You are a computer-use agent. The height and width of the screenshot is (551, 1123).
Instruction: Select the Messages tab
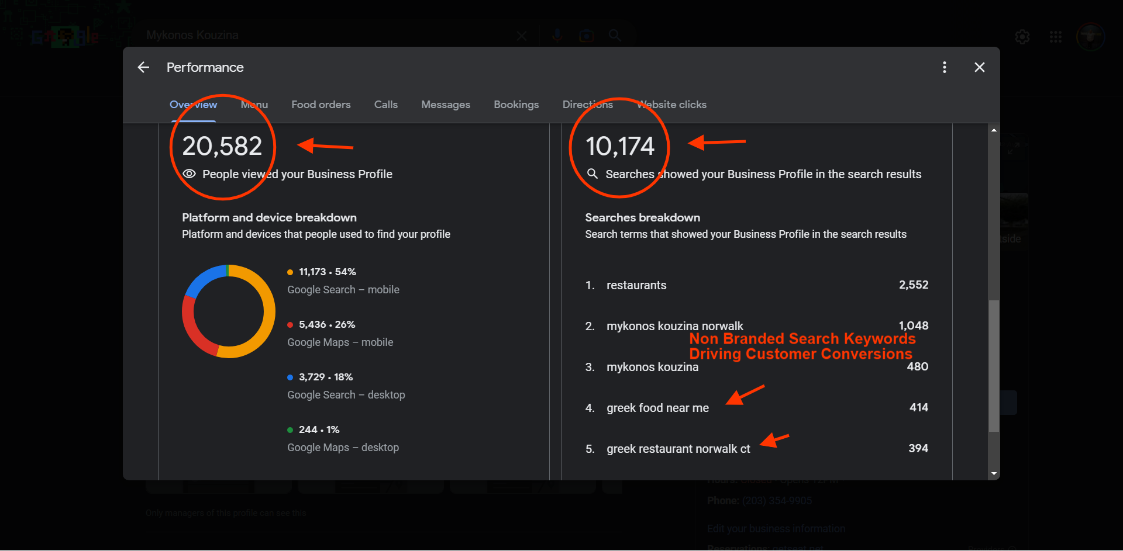click(x=446, y=105)
